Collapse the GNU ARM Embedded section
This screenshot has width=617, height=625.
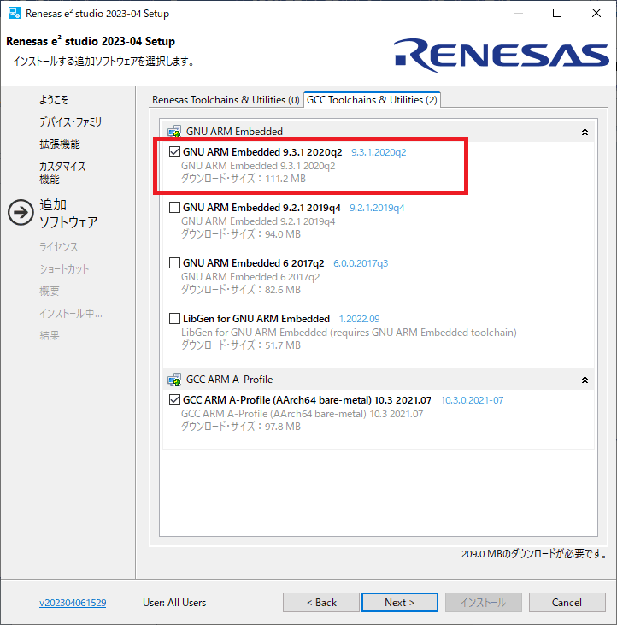585,132
